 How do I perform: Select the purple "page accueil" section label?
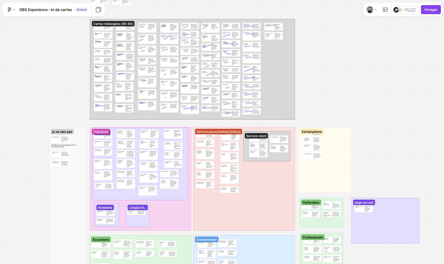point(364,203)
